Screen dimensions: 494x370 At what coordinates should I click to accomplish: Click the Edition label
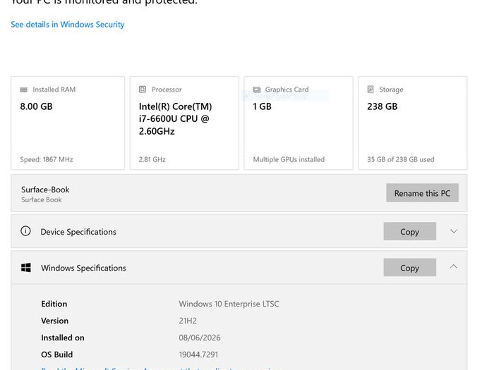pos(54,304)
